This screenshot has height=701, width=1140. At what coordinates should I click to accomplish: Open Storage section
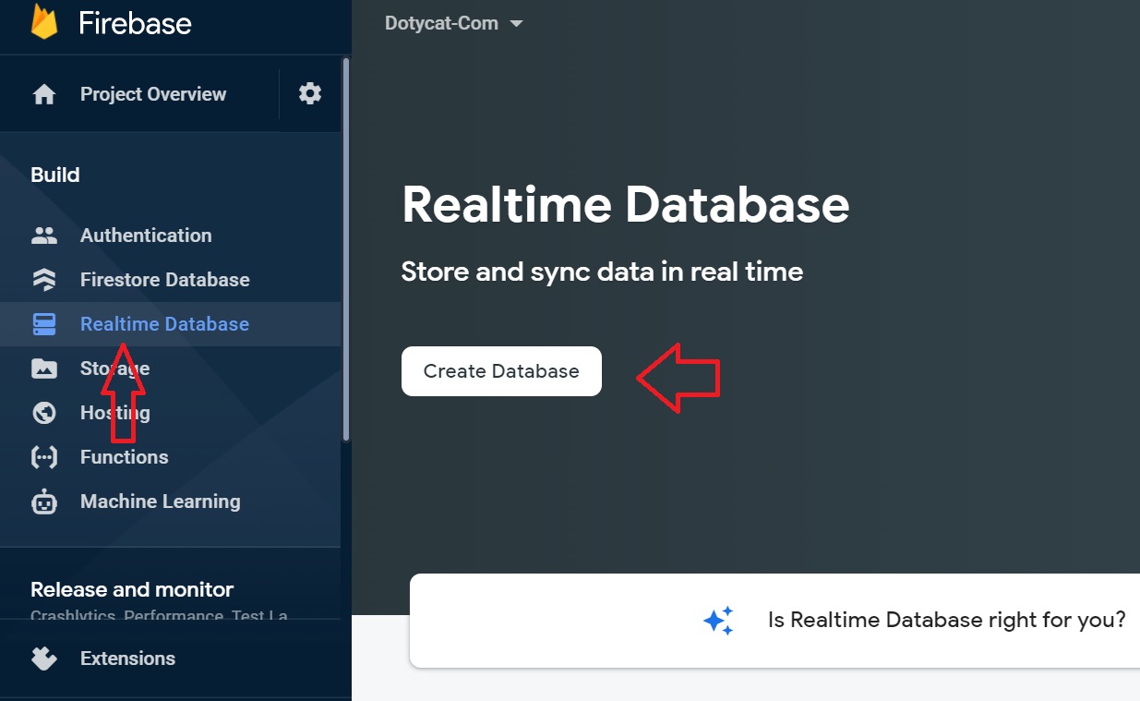click(x=114, y=369)
